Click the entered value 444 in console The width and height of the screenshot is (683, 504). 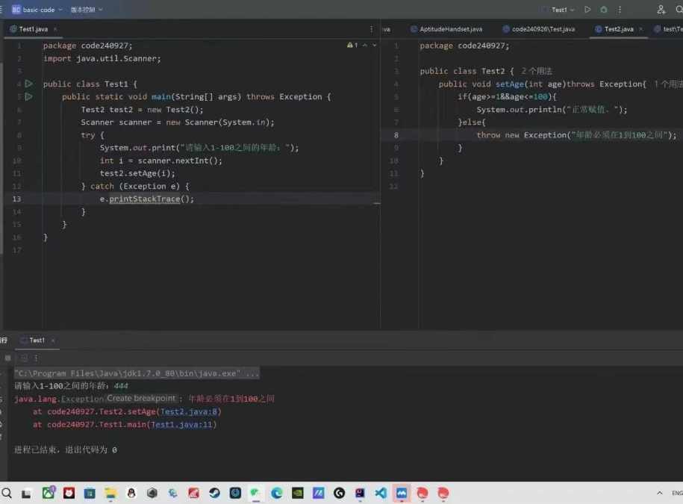point(121,385)
